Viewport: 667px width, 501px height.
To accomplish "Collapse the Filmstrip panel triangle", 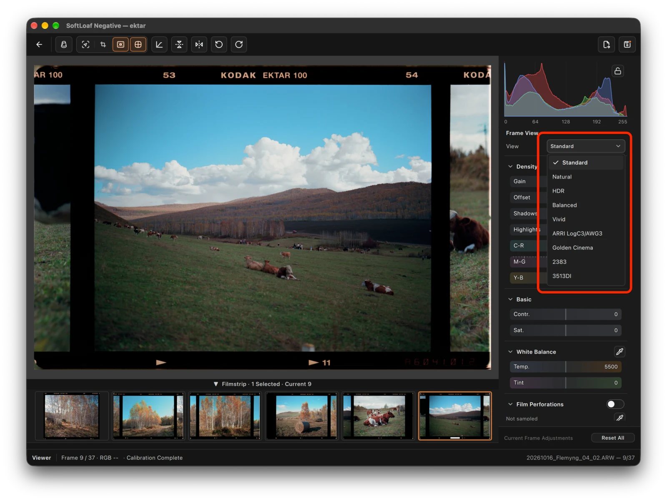I will click(216, 384).
